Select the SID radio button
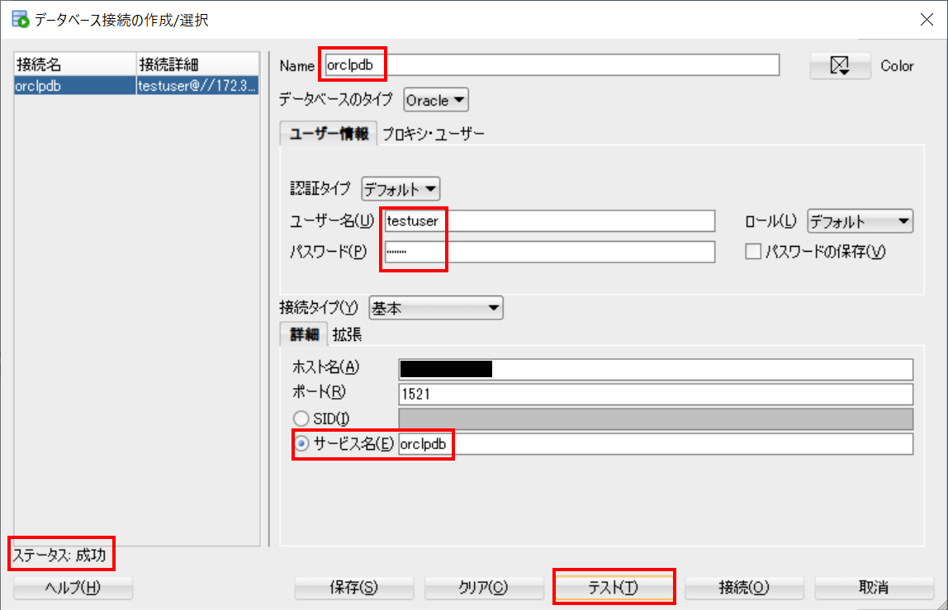This screenshot has width=948, height=610. [301, 418]
